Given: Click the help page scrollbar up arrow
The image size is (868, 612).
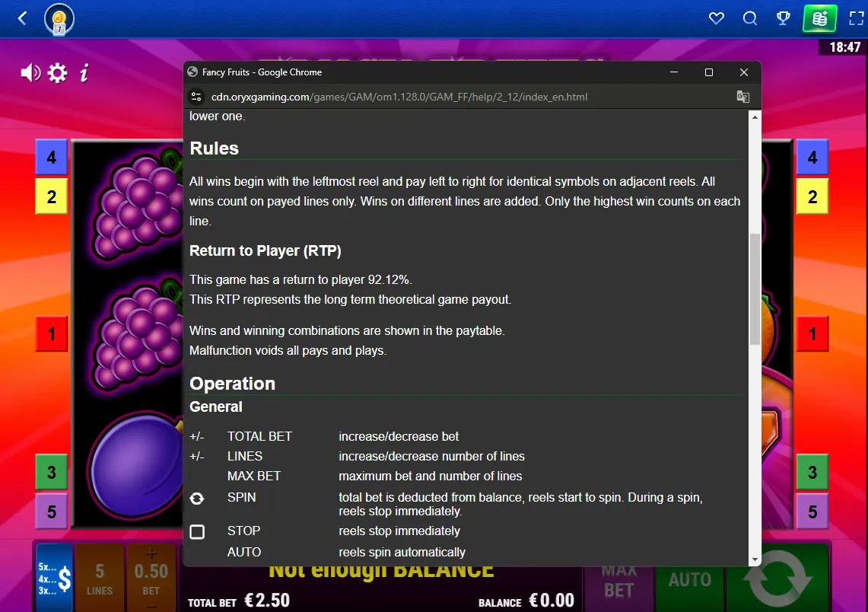Looking at the screenshot, I should coord(755,117).
